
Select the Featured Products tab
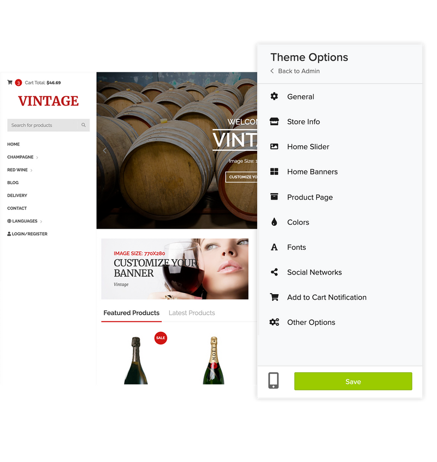click(x=131, y=313)
